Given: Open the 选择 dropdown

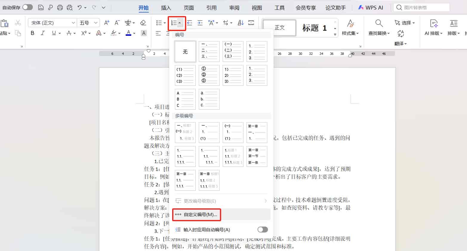Looking at the screenshot, I should tap(404, 23).
